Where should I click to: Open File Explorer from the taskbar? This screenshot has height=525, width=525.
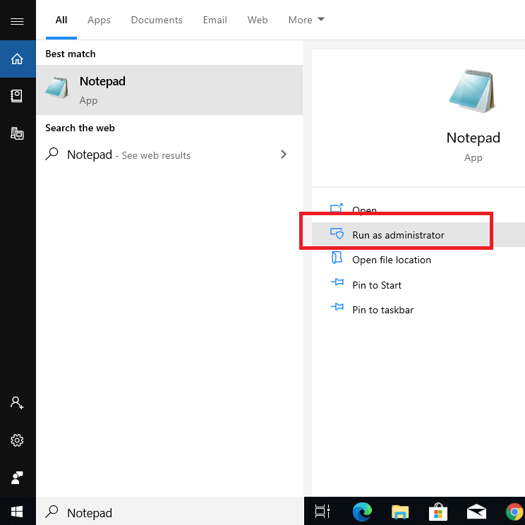tap(400, 512)
